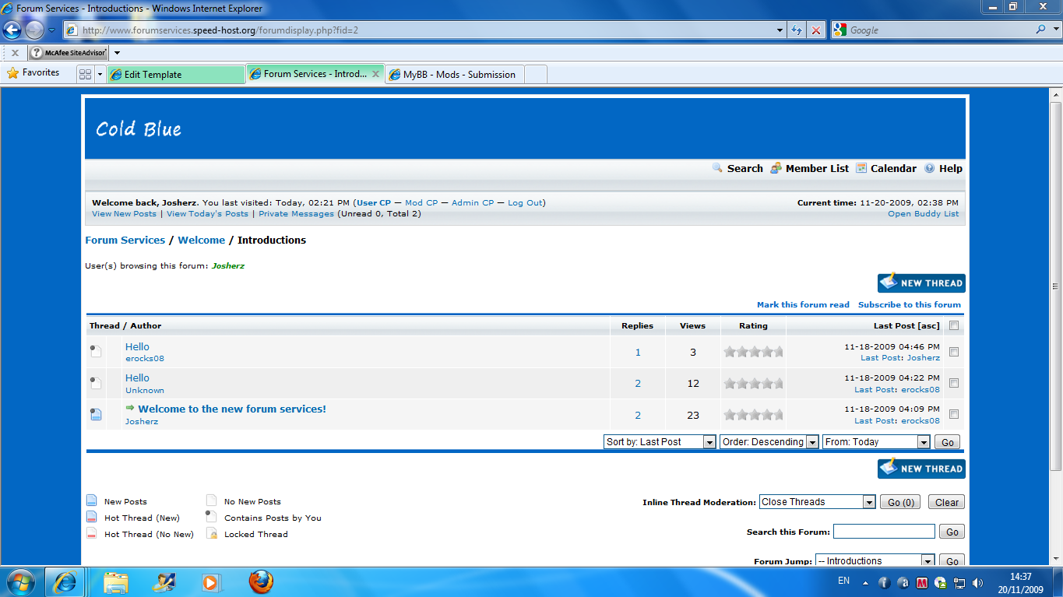Click the browser Refresh icon beside address bar
Image resolution: width=1063 pixels, height=597 pixels.
click(x=796, y=30)
